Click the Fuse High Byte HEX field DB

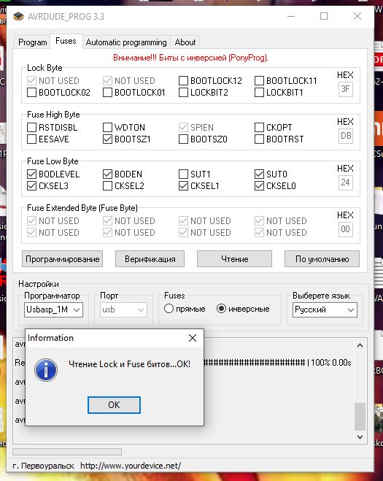point(345,136)
